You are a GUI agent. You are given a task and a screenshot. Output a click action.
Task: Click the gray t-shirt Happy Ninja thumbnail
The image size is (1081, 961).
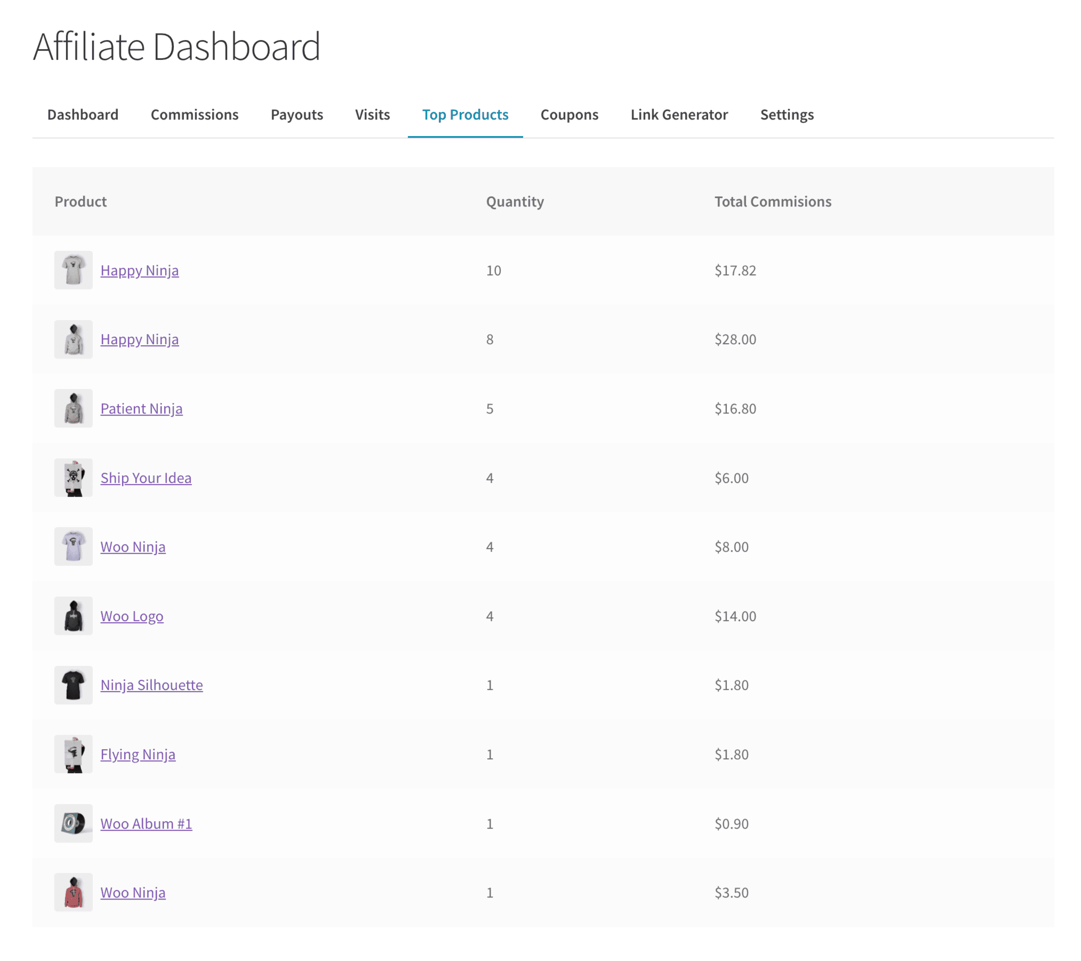click(x=73, y=270)
